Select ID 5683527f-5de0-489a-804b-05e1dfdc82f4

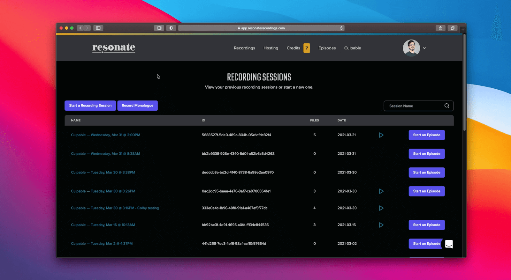(236, 135)
